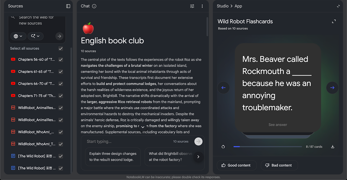Click doc icon of first [The Wild Robot] source
Screen dimensions: 347x180
13,156
